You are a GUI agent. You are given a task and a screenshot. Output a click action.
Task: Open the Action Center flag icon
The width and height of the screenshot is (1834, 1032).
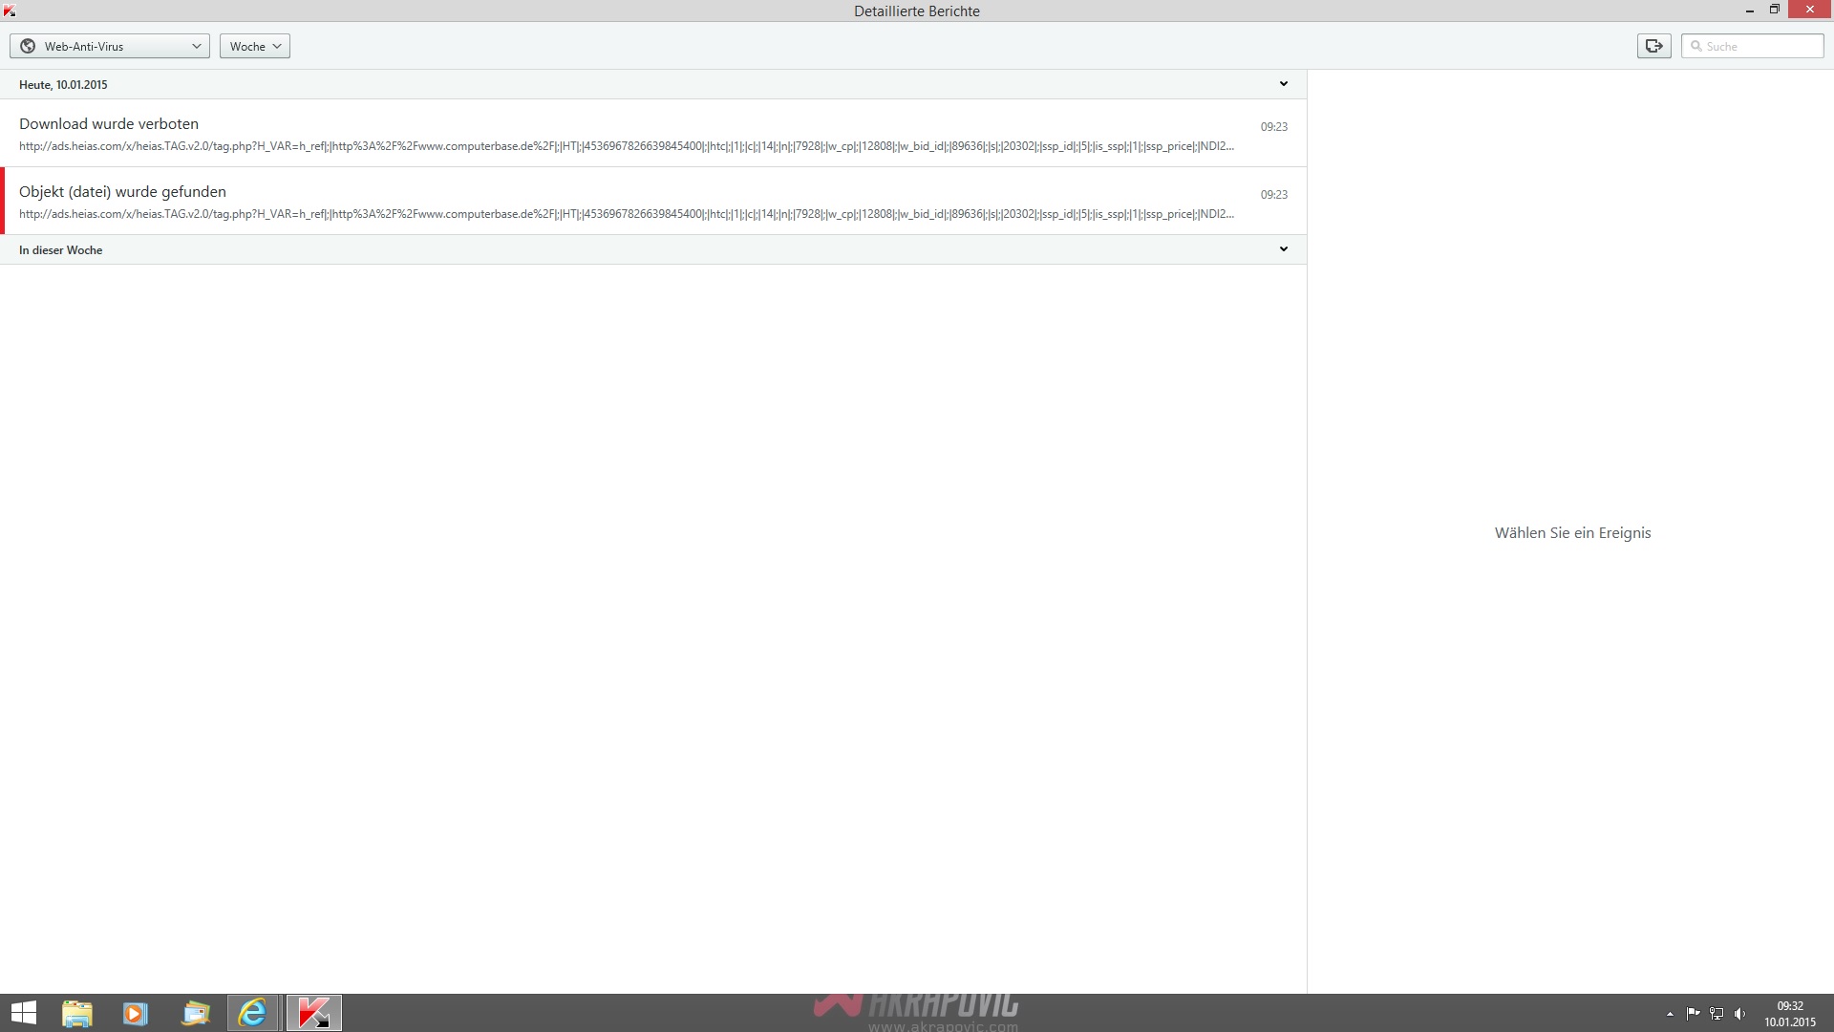click(x=1693, y=1014)
